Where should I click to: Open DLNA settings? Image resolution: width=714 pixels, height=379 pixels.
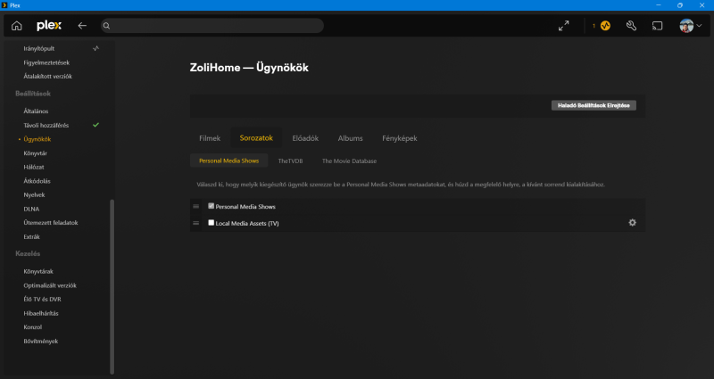31,209
